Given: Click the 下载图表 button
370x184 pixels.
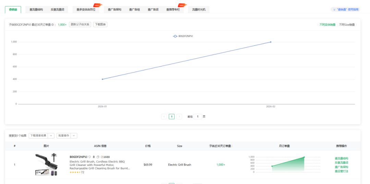Looking at the screenshot, I should tap(100, 25).
